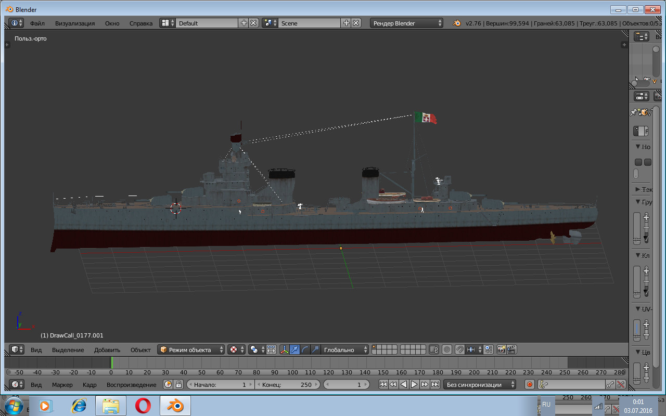The image size is (666, 416).
Task: Delete keyframe using the crossed key icon
Action: point(621,384)
